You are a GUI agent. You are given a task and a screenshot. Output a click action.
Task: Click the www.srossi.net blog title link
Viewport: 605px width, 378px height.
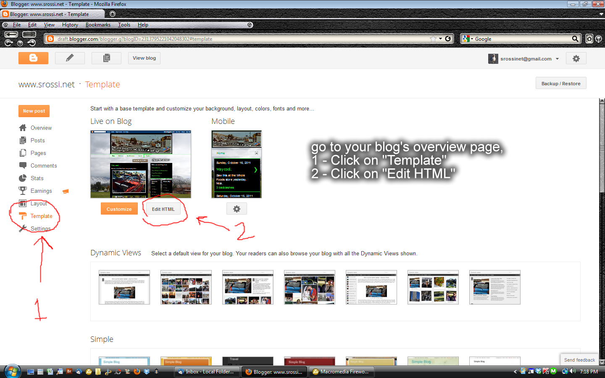click(x=47, y=84)
